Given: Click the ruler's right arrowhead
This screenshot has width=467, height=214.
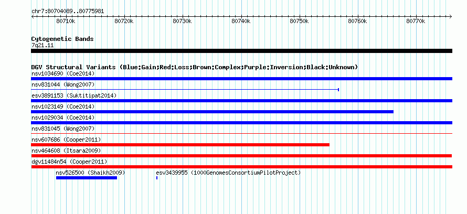Looking at the screenshot, I should (x=451, y=17).
